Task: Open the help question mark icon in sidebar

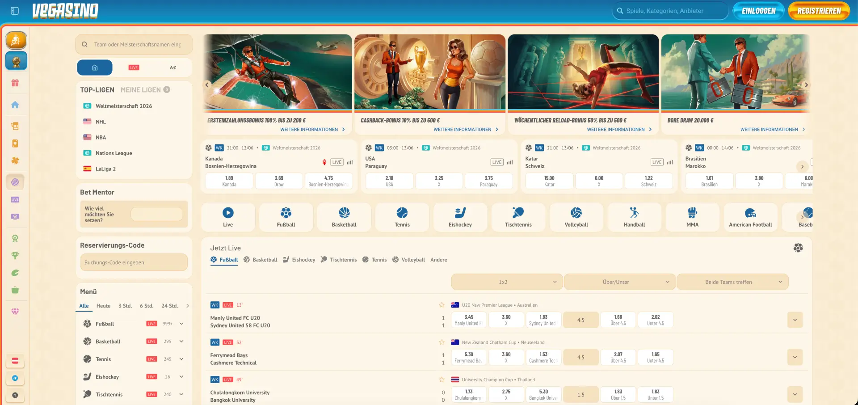Action: [x=15, y=395]
